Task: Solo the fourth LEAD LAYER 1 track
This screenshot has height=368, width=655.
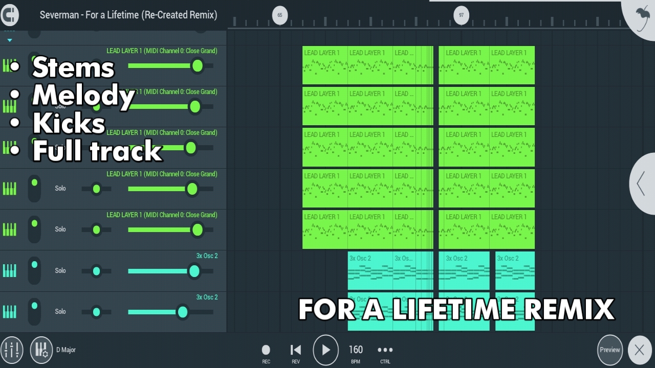Action: click(60, 189)
